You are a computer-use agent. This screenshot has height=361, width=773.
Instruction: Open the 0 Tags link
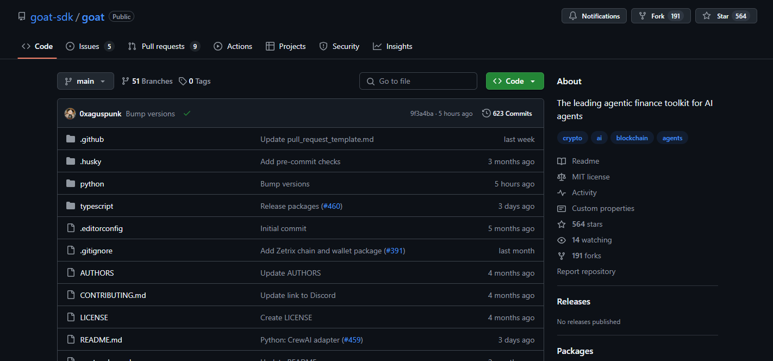195,81
